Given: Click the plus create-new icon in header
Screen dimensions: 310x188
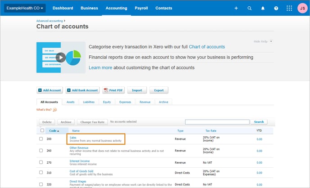Looking at the screenshot, I should [236, 8].
